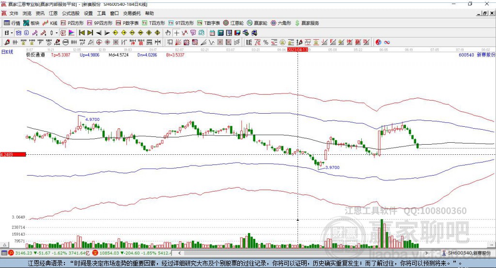Click the save floppy disk icon
The image size is (496, 268).
[237, 33]
